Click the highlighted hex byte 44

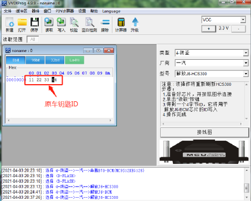[x=54, y=80]
